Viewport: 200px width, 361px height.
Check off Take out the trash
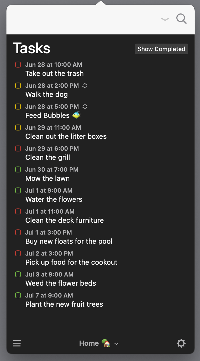click(x=18, y=65)
